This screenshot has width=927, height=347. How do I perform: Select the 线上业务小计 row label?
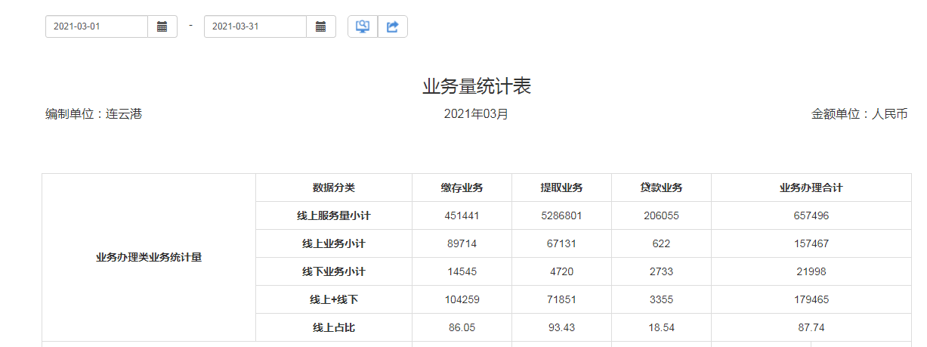334,243
